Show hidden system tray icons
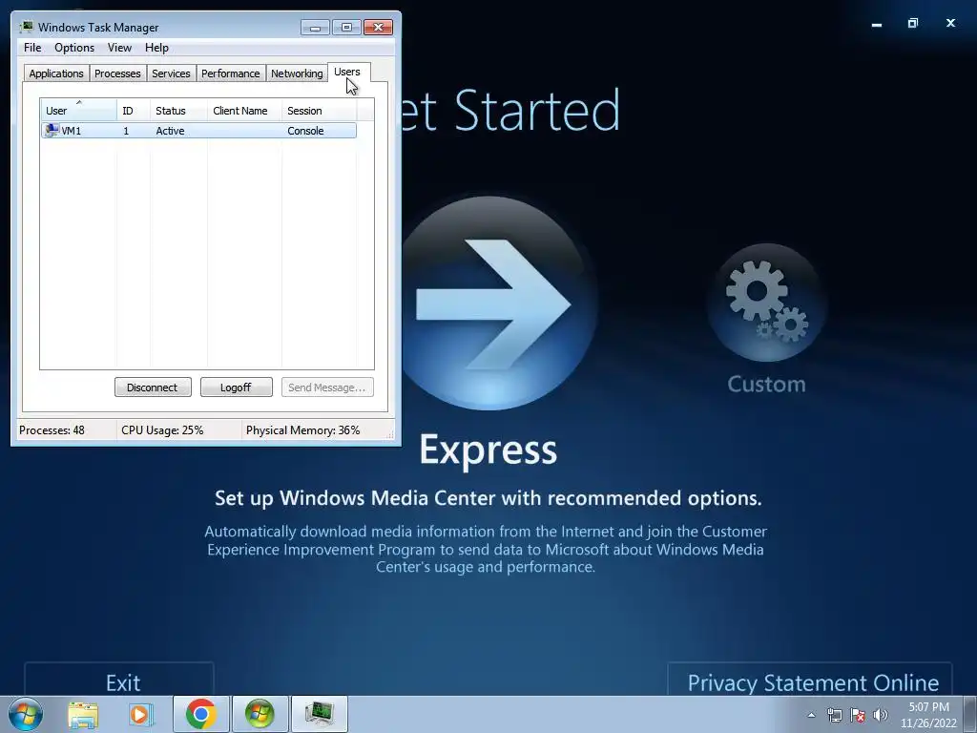977x733 pixels. 811,715
